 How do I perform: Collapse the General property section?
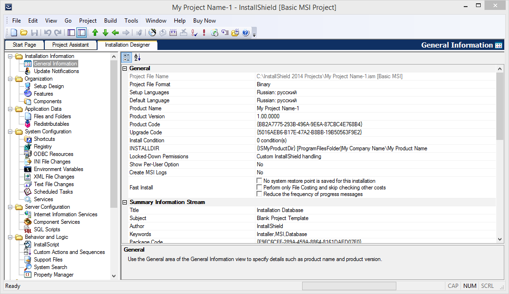coord(124,68)
